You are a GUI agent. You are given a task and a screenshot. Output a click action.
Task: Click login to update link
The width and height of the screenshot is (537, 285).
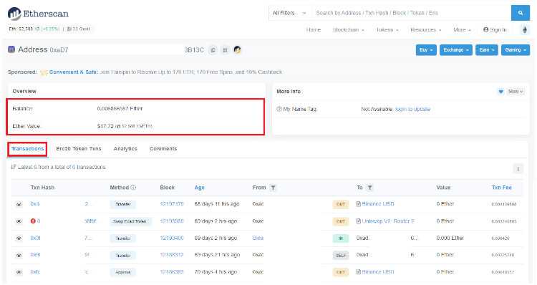click(x=412, y=109)
